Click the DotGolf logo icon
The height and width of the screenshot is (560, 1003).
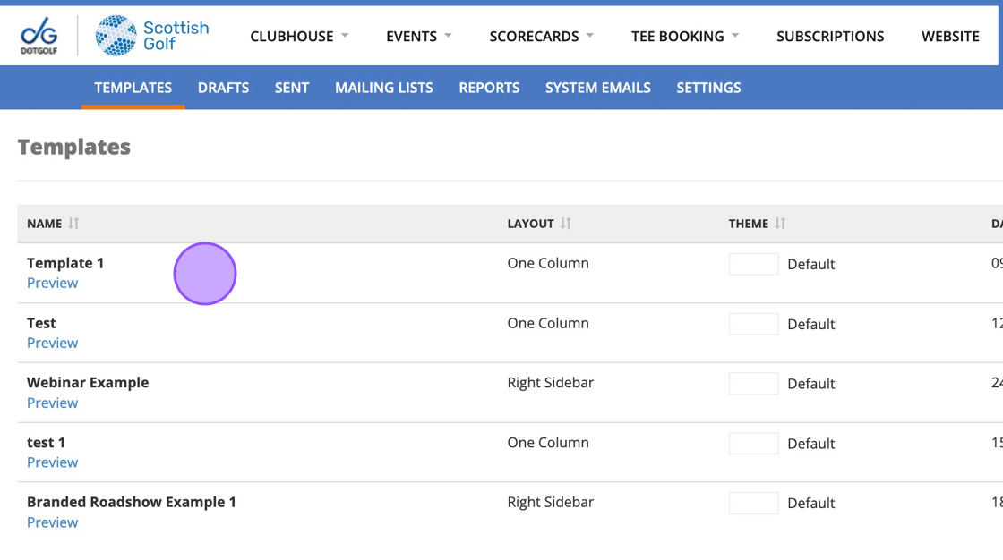39,36
